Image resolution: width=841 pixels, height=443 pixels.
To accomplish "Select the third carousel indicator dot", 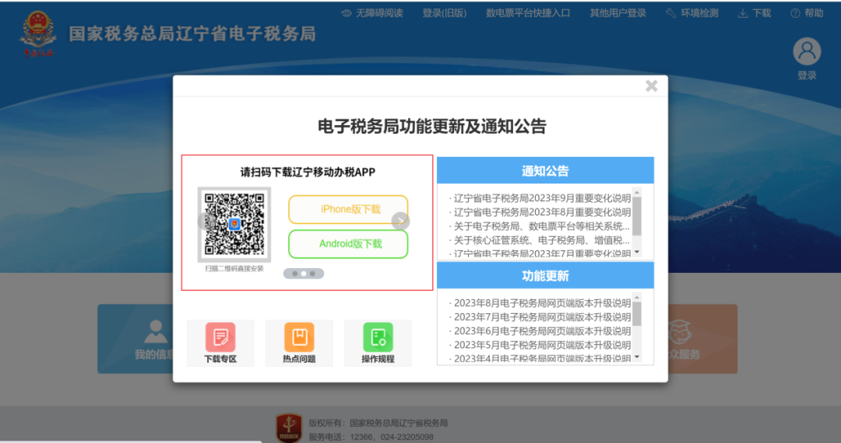I will (313, 274).
